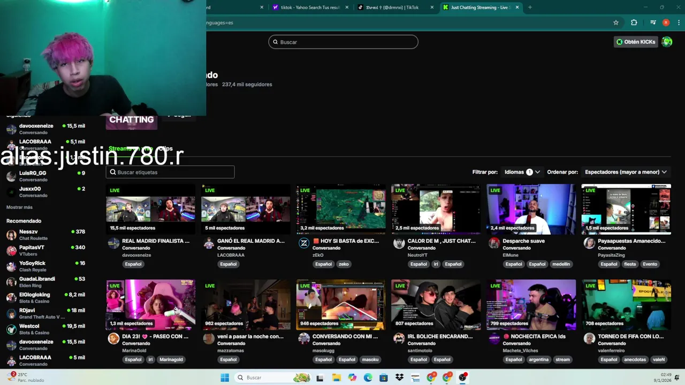Viewport: 685px width, 385px height.
Task: Open the Ordenar por Espectadores dropdown
Action: pyautogui.click(x=626, y=172)
